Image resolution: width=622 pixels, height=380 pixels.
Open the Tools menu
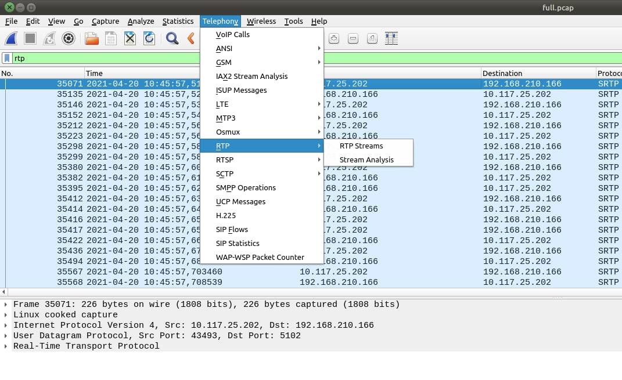point(293,21)
